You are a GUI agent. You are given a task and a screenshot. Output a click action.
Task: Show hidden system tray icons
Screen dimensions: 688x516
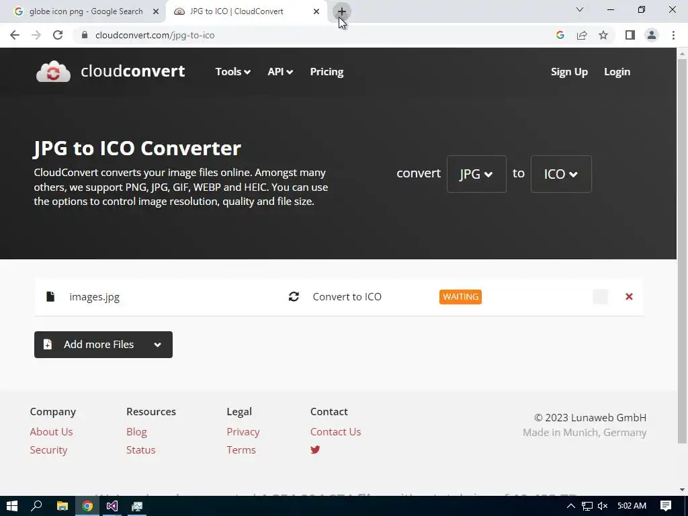tap(571, 506)
